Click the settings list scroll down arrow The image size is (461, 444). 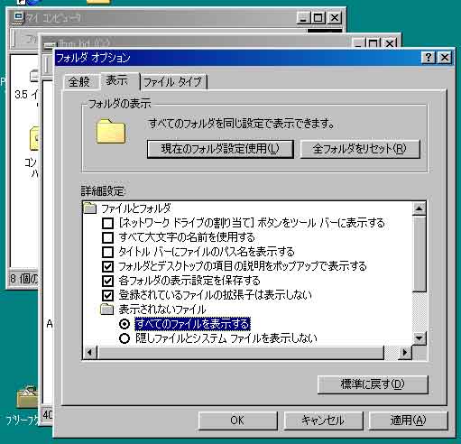419,338
